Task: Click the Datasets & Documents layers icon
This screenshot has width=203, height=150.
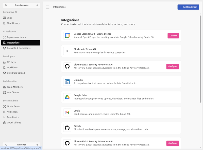Action: (x=4, y=48)
